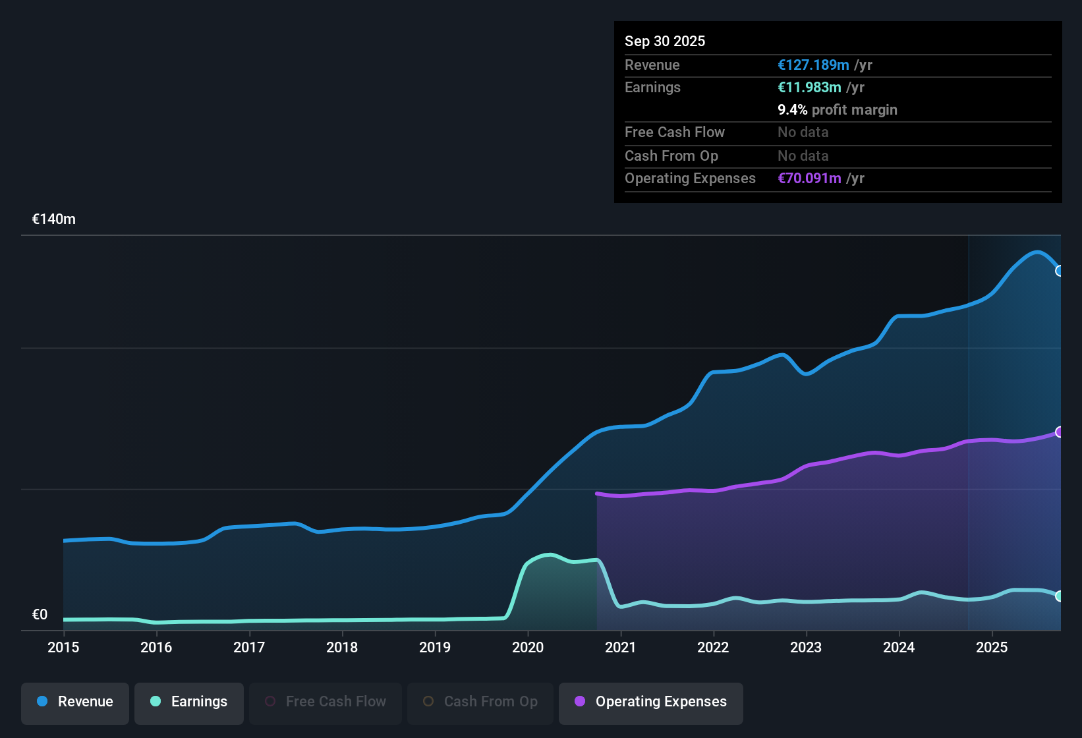Click the Earnings endpoint marker on chart

(x=1059, y=596)
